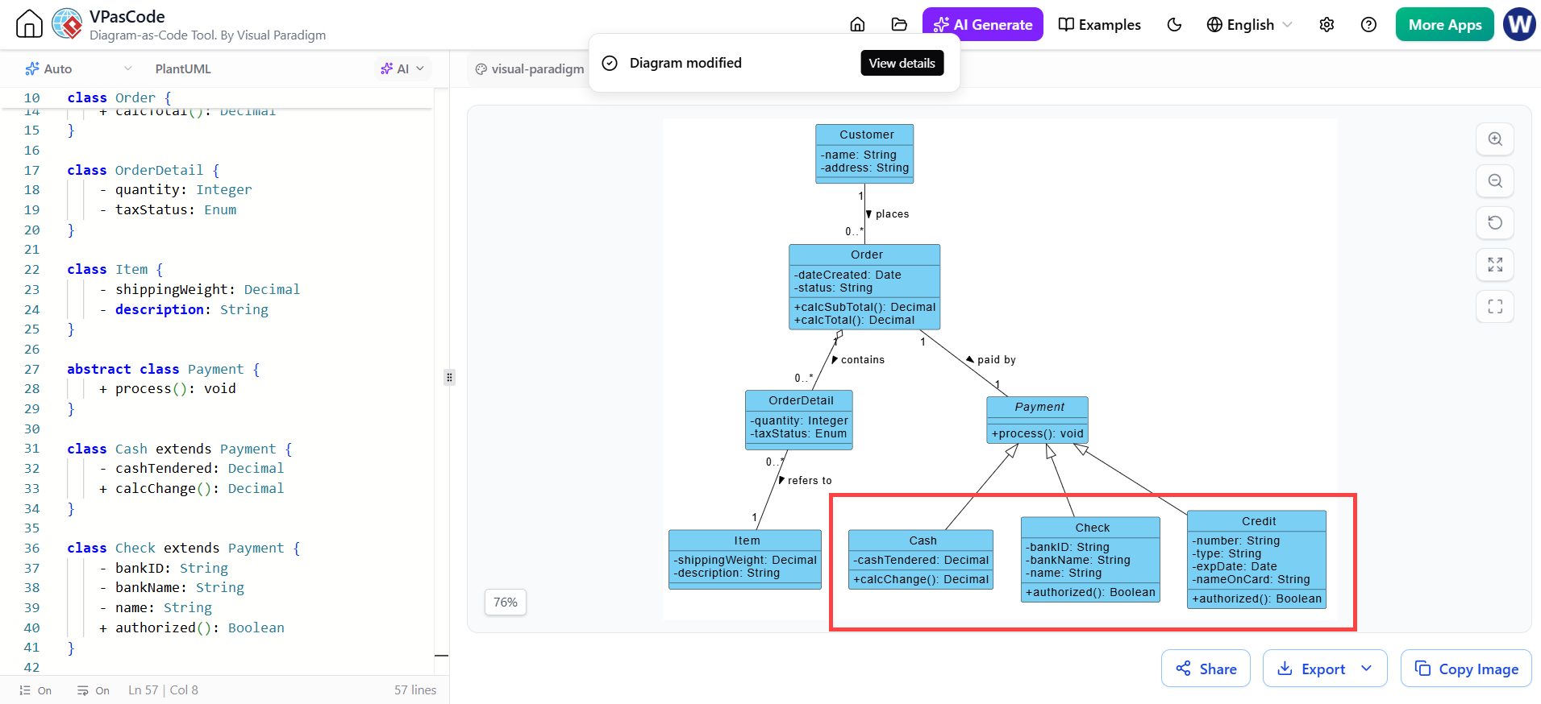Select the OrderDetail class box
This screenshot has height=704, width=1541.
799,420
